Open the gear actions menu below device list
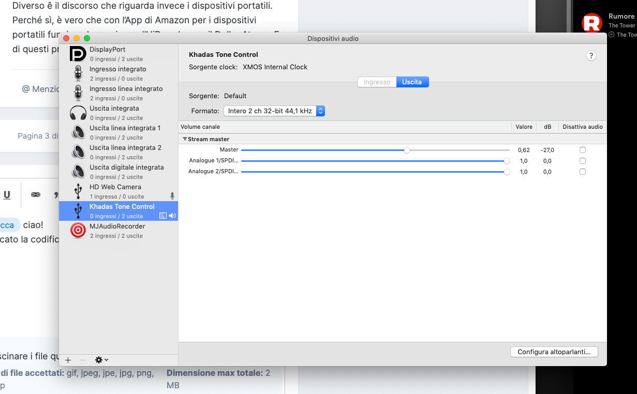This screenshot has width=637, height=394. click(101, 360)
